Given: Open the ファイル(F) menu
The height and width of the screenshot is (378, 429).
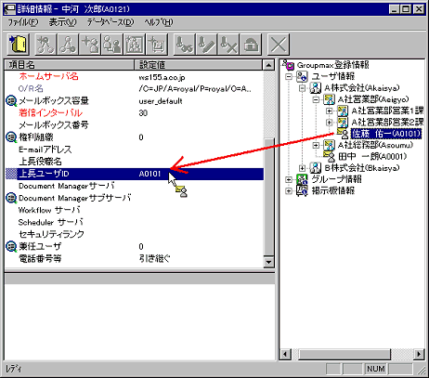Looking at the screenshot, I should point(23,22).
